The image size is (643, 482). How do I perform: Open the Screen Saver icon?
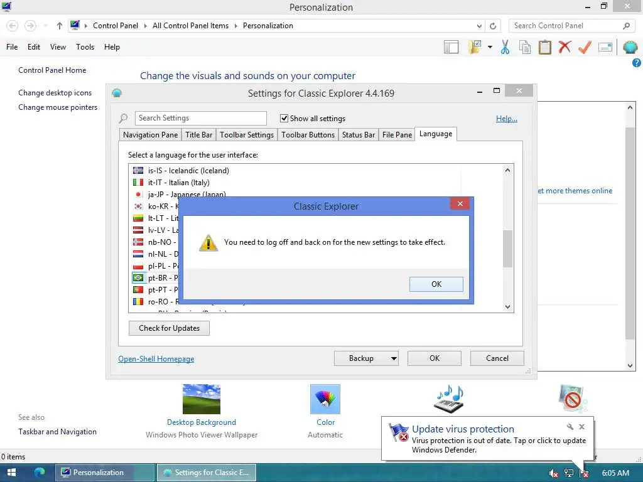click(573, 399)
